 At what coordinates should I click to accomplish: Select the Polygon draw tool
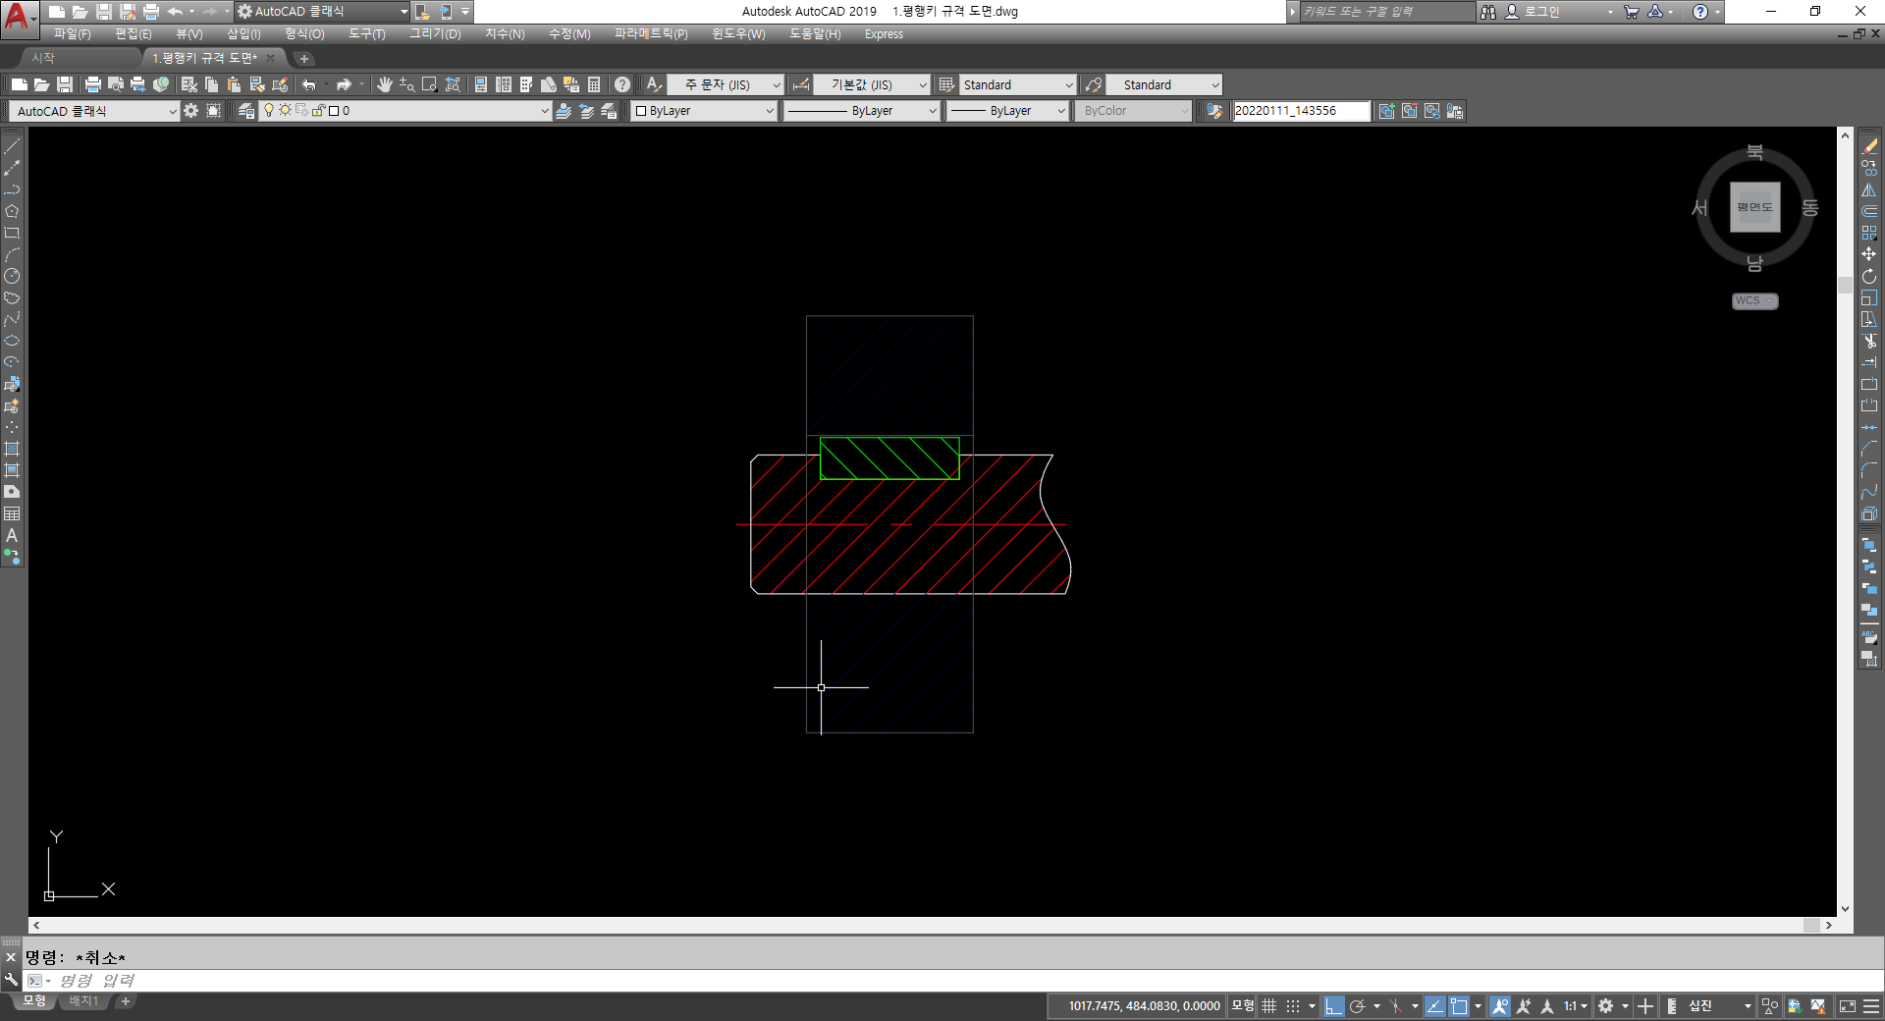[12, 211]
